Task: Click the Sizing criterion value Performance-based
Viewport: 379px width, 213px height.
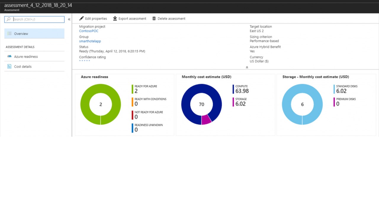Action: (264, 41)
